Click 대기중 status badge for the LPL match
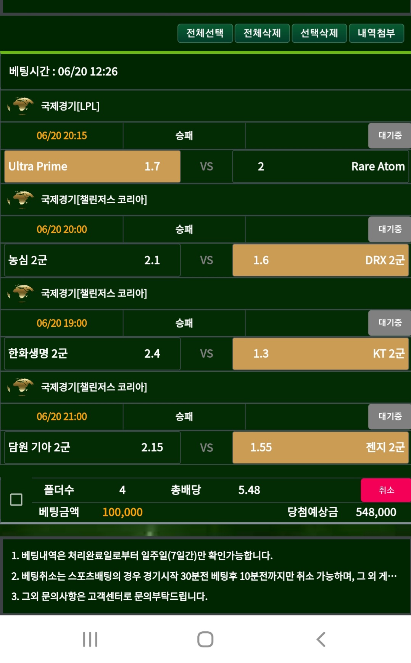411x663 pixels. coord(390,135)
